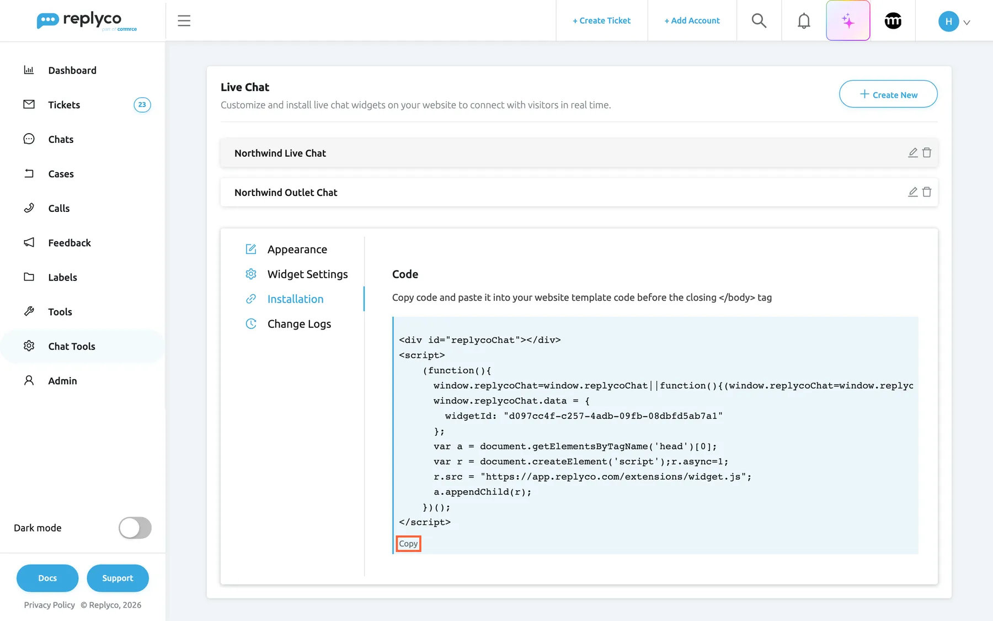Click the widgetId line in the code
993x621 pixels.
584,416
